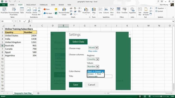Save the workbook via Quick Access toolbar
This screenshot has width=175, height=98.
6,1
